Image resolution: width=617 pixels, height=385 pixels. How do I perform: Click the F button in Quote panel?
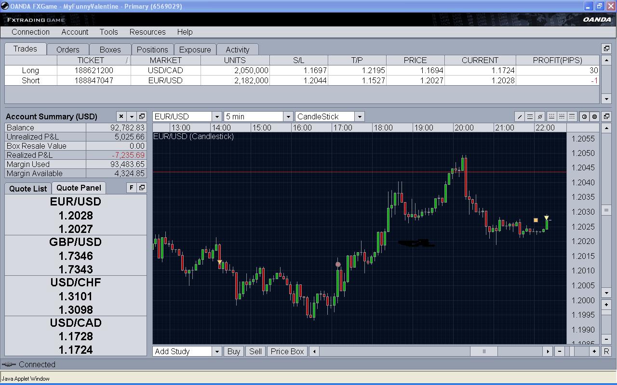pyautogui.click(x=131, y=188)
